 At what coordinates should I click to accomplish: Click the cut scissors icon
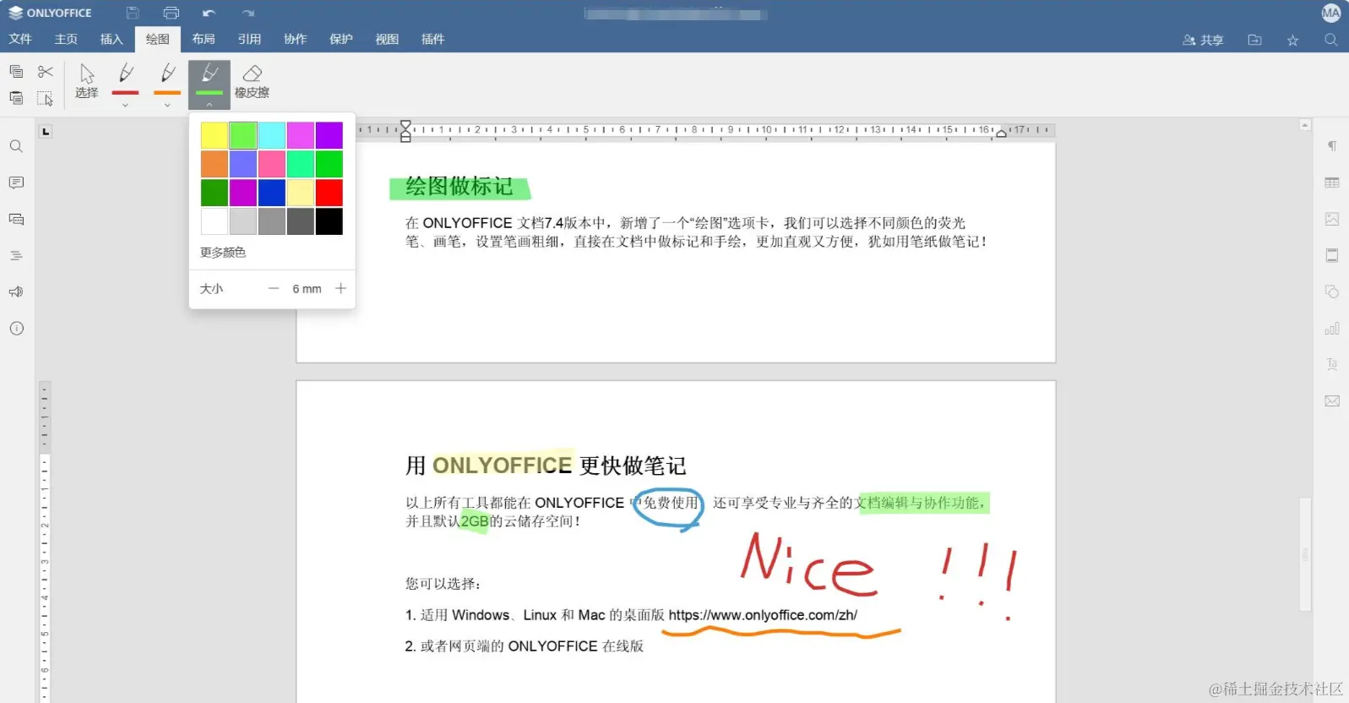pos(46,71)
